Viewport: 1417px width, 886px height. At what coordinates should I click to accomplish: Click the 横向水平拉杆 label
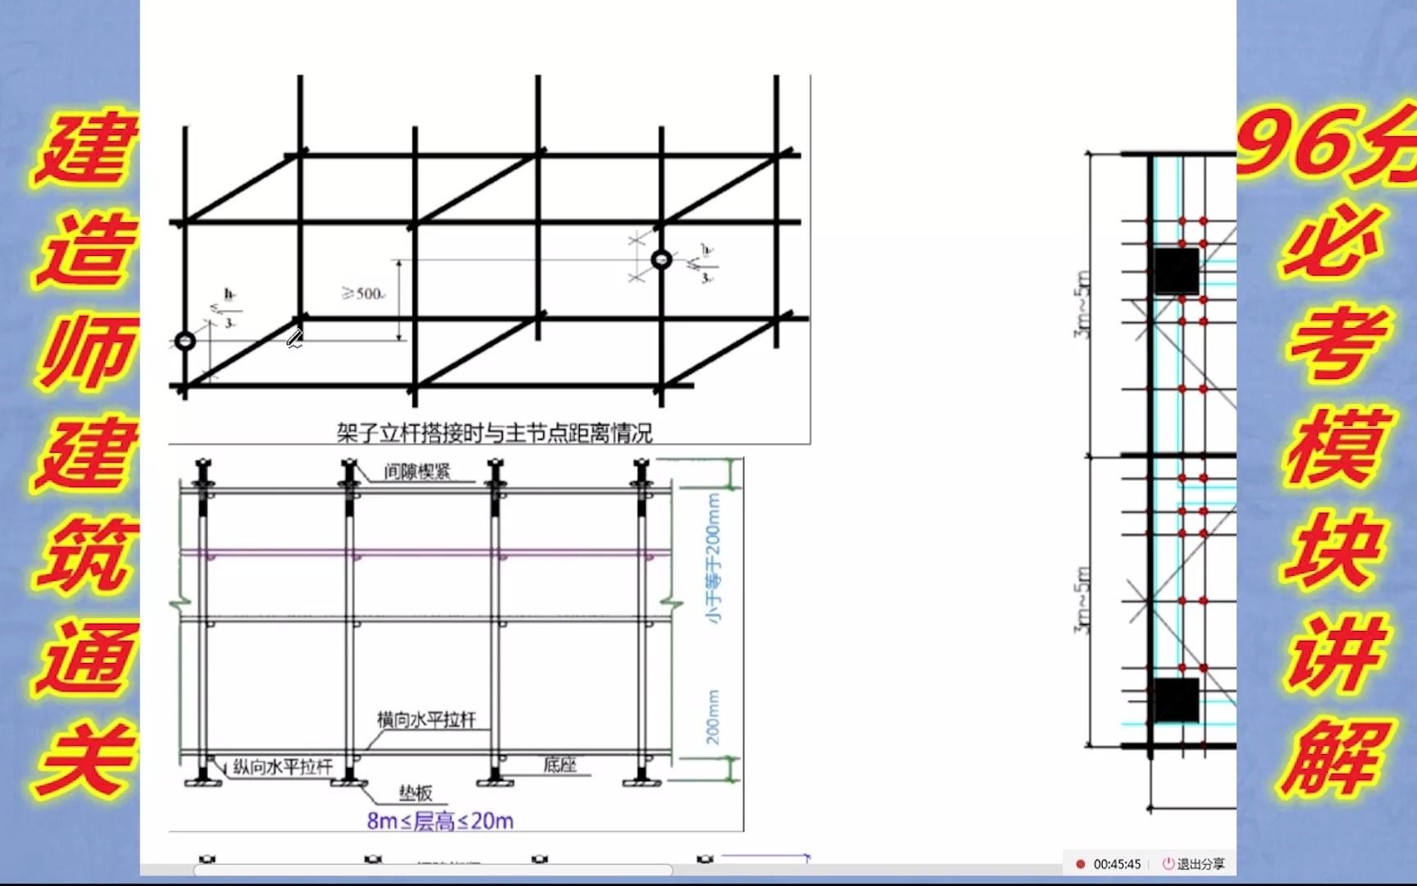(x=426, y=719)
